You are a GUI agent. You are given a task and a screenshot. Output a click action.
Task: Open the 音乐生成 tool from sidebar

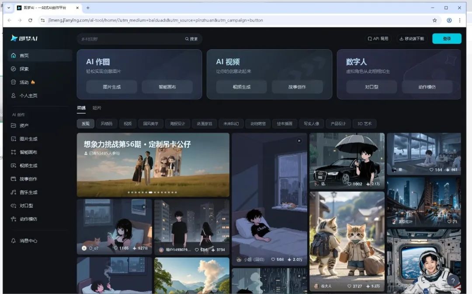[25, 192]
